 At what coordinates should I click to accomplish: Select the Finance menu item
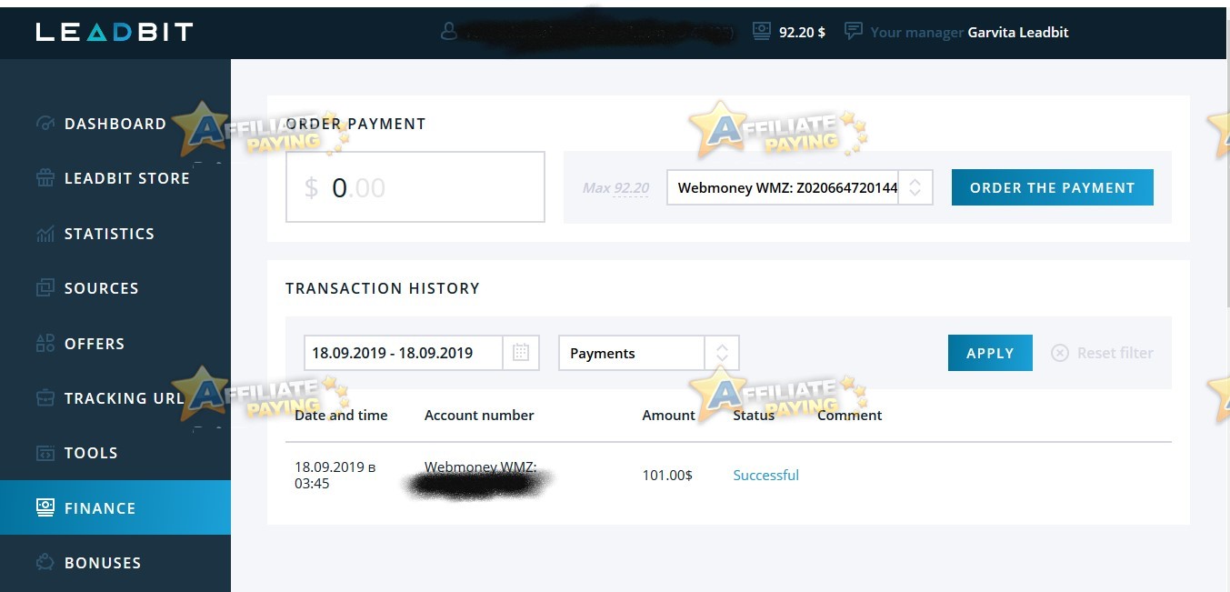pyautogui.click(x=115, y=507)
